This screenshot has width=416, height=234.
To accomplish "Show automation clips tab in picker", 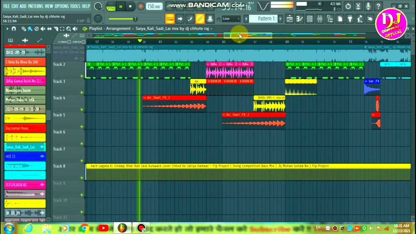I will (x=40, y=40).
